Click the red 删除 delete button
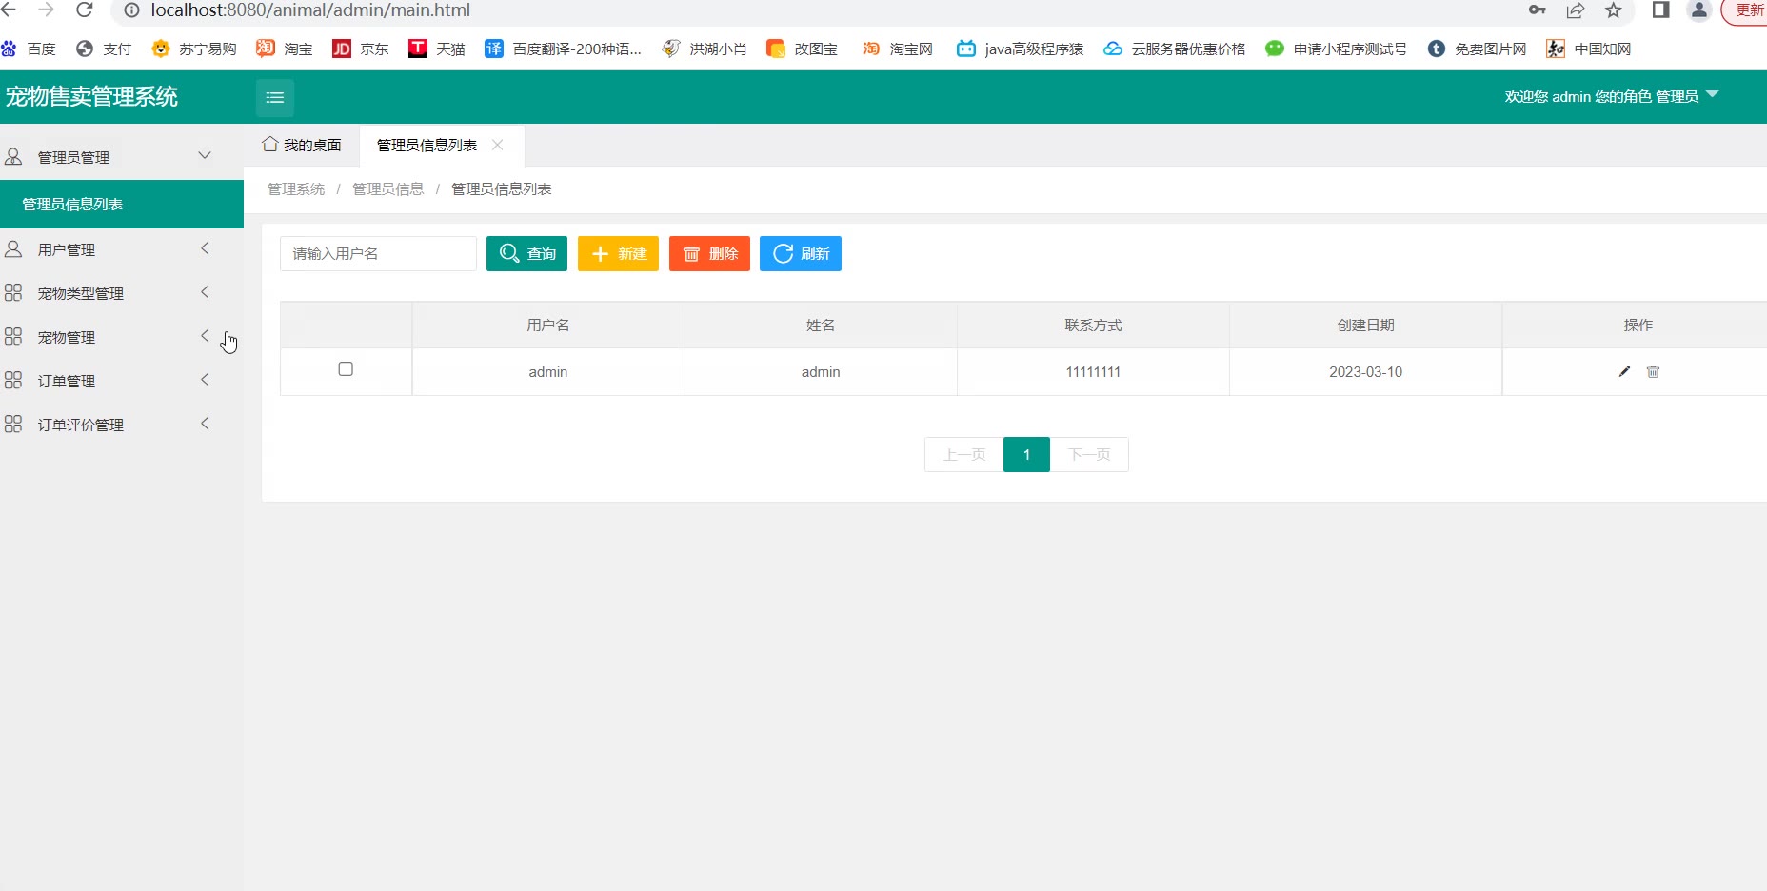 [709, 253]
